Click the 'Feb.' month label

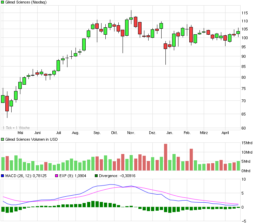187,133
